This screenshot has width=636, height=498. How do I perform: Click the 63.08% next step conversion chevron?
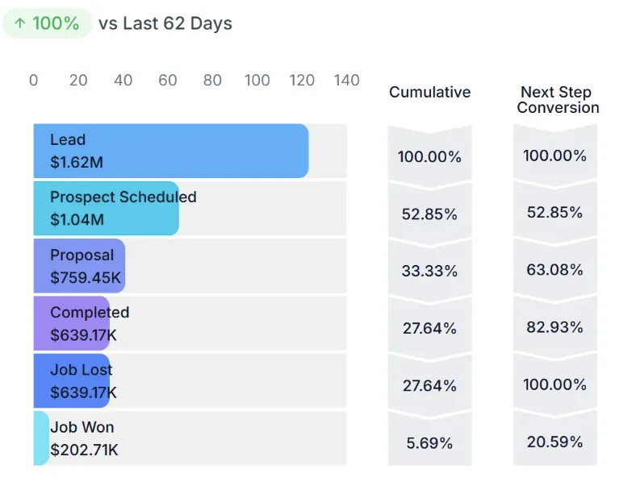(x=554, y=270)
